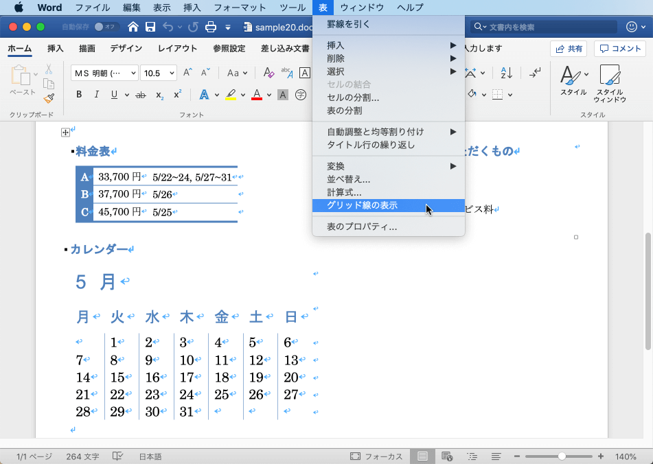Click the Undo arrow icon

click(x=168, y=27)
